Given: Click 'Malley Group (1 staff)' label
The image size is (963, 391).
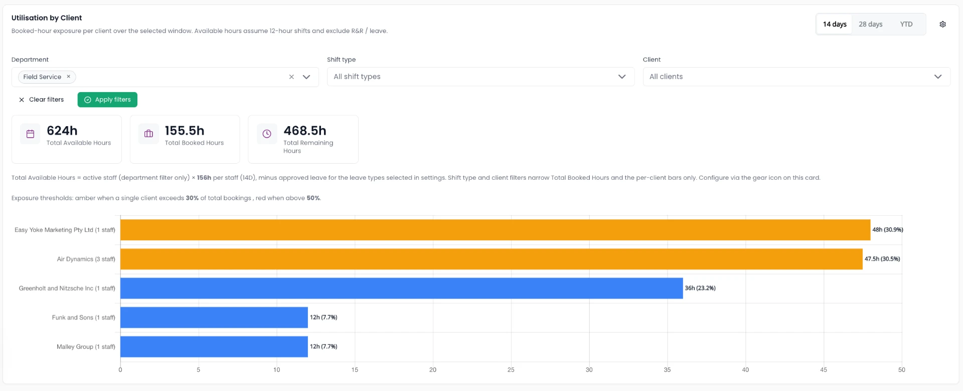Looking at the screenshot, I should point(86,346).
